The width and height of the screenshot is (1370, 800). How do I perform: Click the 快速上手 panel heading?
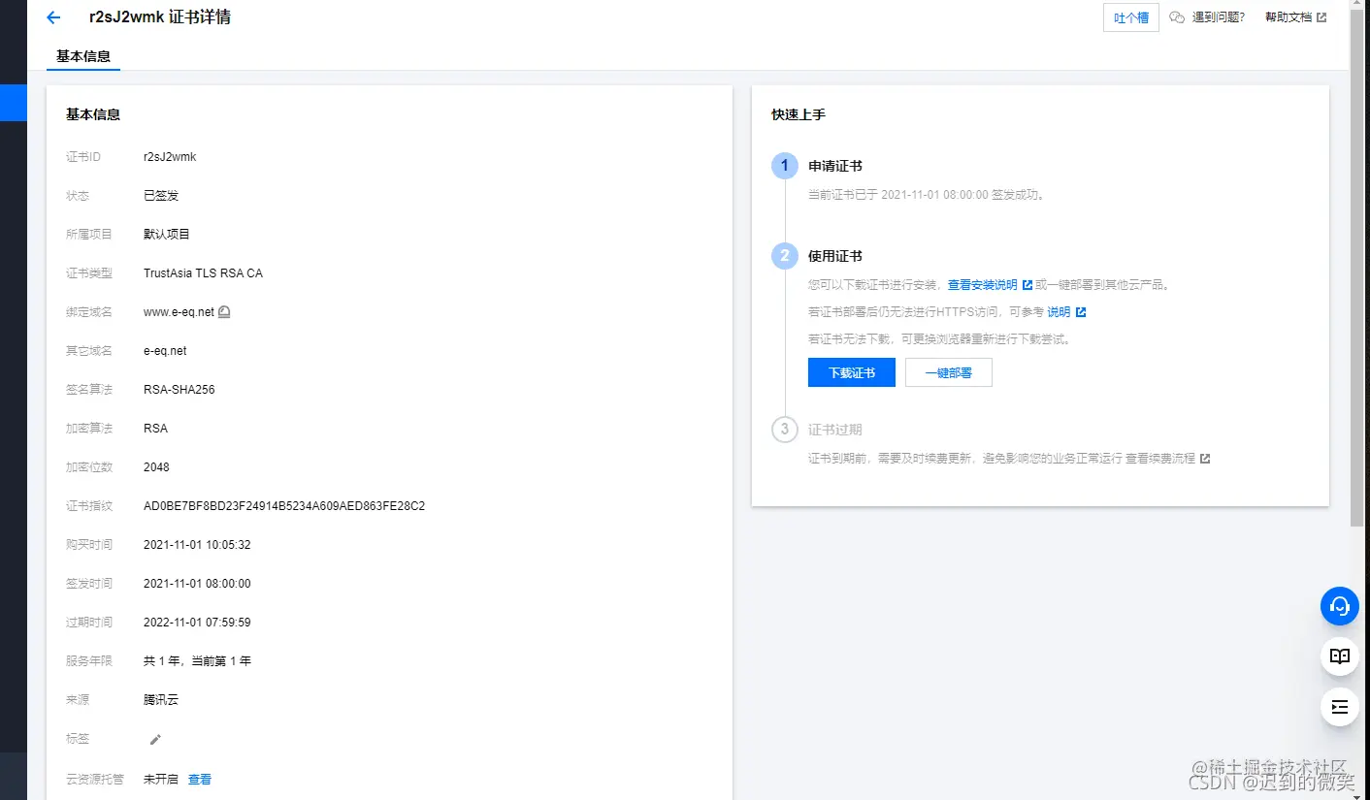[799, 114]
